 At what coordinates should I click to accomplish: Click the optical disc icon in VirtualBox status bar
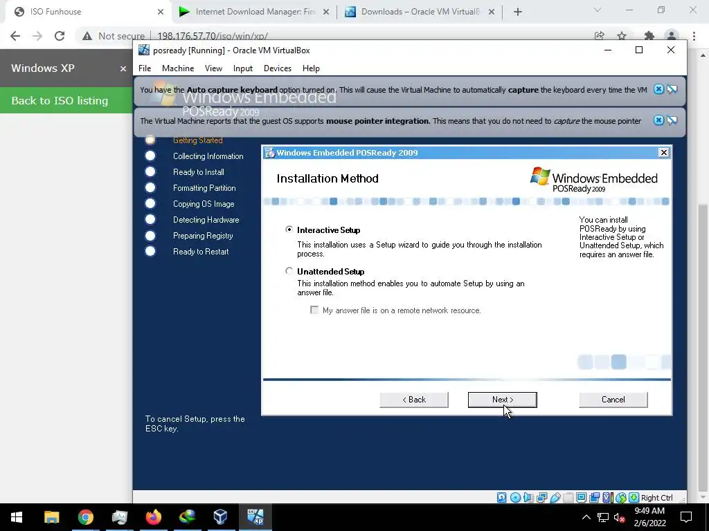515,498
